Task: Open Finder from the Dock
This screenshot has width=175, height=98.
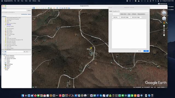Action: pyautogui.click(x=23, y=96)
